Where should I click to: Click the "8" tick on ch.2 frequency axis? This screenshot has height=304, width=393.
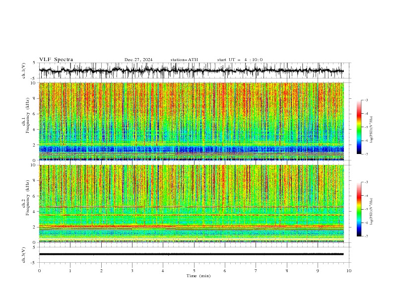click(35, 181)
